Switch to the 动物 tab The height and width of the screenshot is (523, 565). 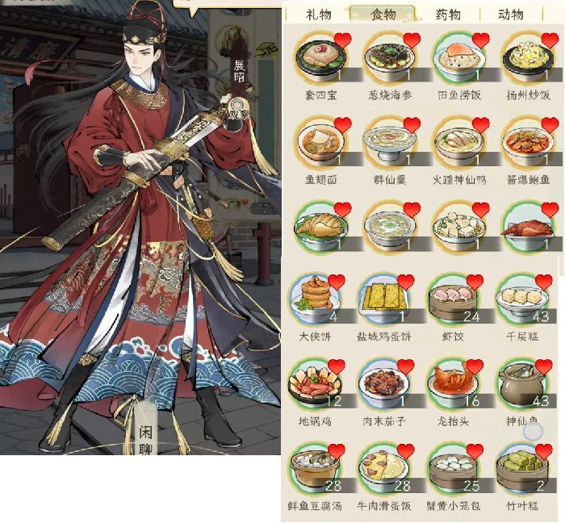point(511,15)
